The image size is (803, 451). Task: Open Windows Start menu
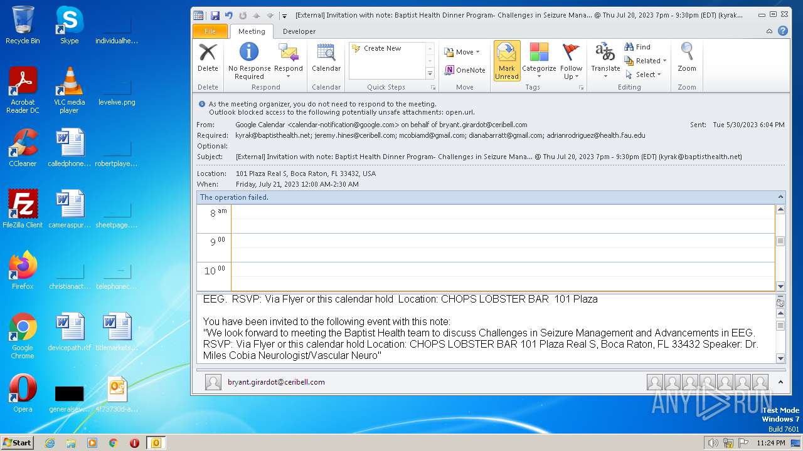[18, 442]
